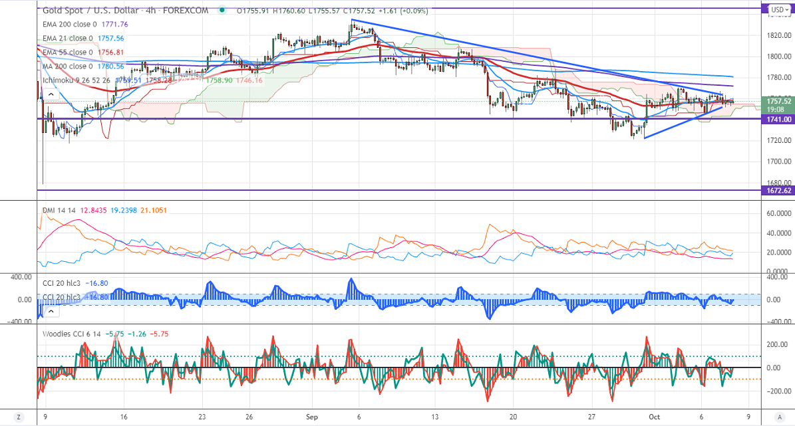Click the 23 date on time axis
795x426 pixels.
[x=202, y=417]
